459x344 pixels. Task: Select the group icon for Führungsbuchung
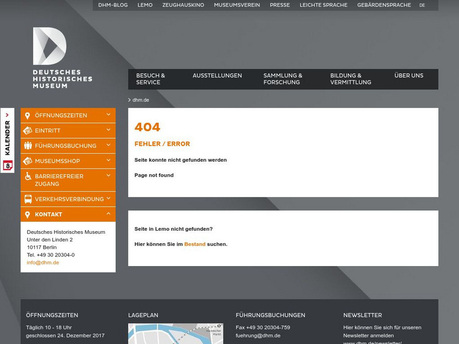(27, 146)
